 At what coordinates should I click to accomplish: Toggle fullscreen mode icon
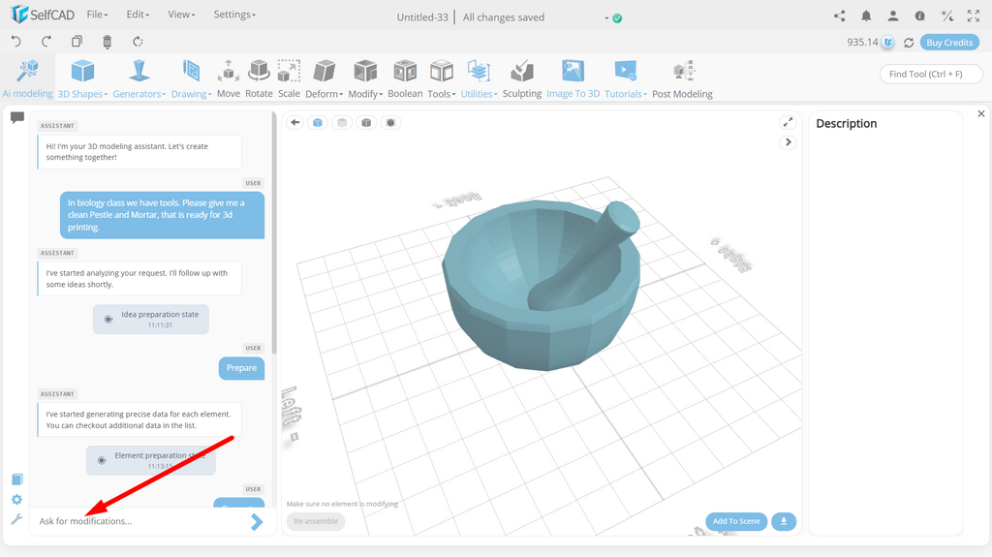coord(974,16)
